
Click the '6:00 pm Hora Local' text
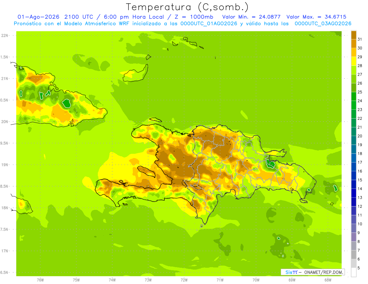coord(134,17)
